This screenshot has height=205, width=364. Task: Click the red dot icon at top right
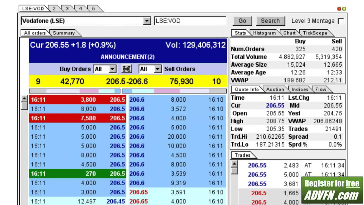click(x=339, y=9)
